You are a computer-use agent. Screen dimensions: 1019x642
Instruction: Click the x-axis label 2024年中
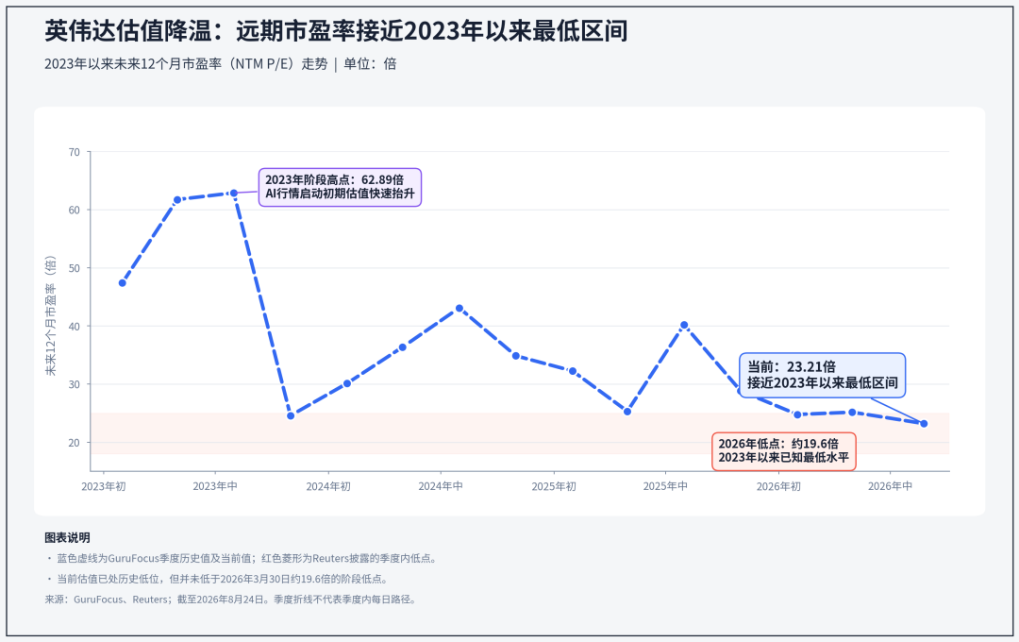(x=441, y=486)
